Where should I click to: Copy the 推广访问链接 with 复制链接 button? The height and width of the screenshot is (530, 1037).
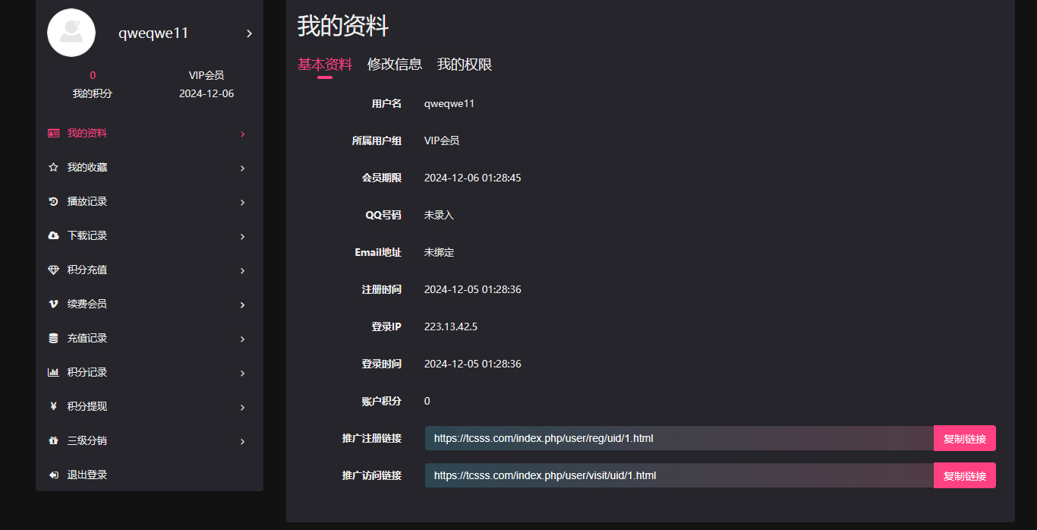coord(965,475)
